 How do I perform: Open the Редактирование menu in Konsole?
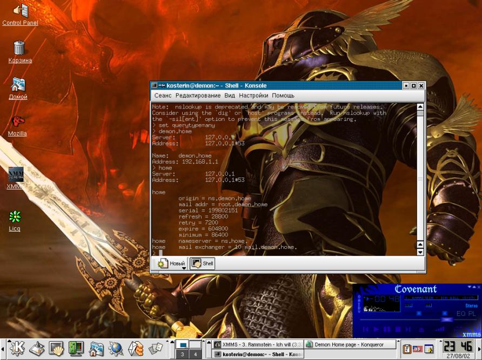198,96
